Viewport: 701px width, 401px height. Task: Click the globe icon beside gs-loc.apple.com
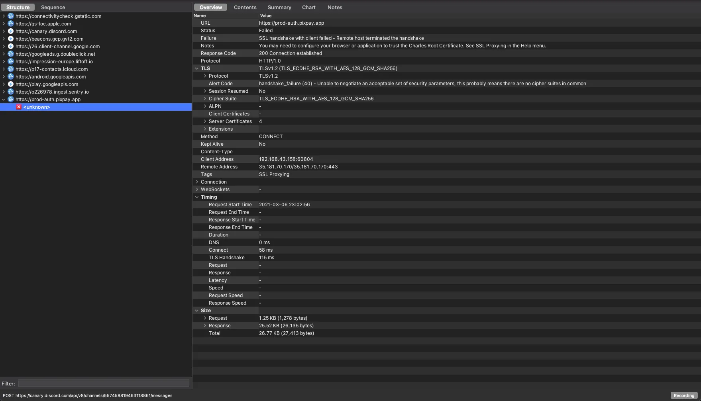11,24
